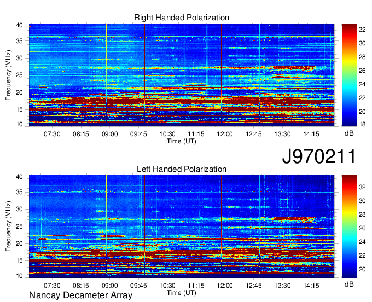Click the 12:00 tick of the top plot
This screenshot has height=302, width=372.
pyautogui.click(x=225, y=134)
